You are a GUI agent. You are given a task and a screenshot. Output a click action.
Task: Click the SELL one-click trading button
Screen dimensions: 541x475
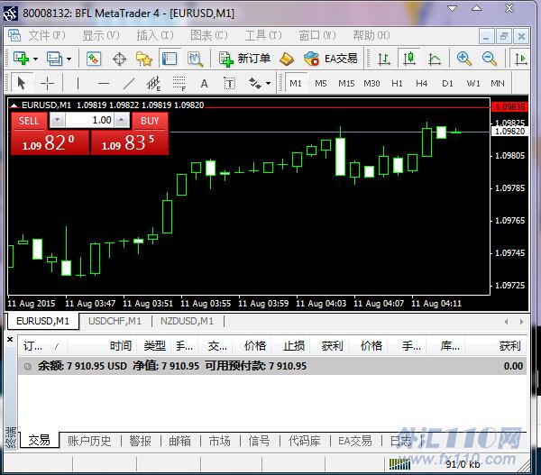tap(29, 121)
